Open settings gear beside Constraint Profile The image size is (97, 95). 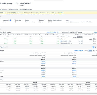[x=58, y=32]
